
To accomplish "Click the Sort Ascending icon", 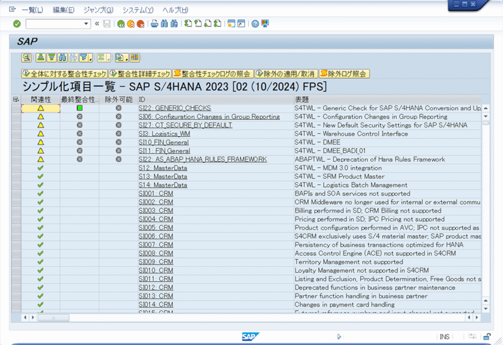I will 40,58.
